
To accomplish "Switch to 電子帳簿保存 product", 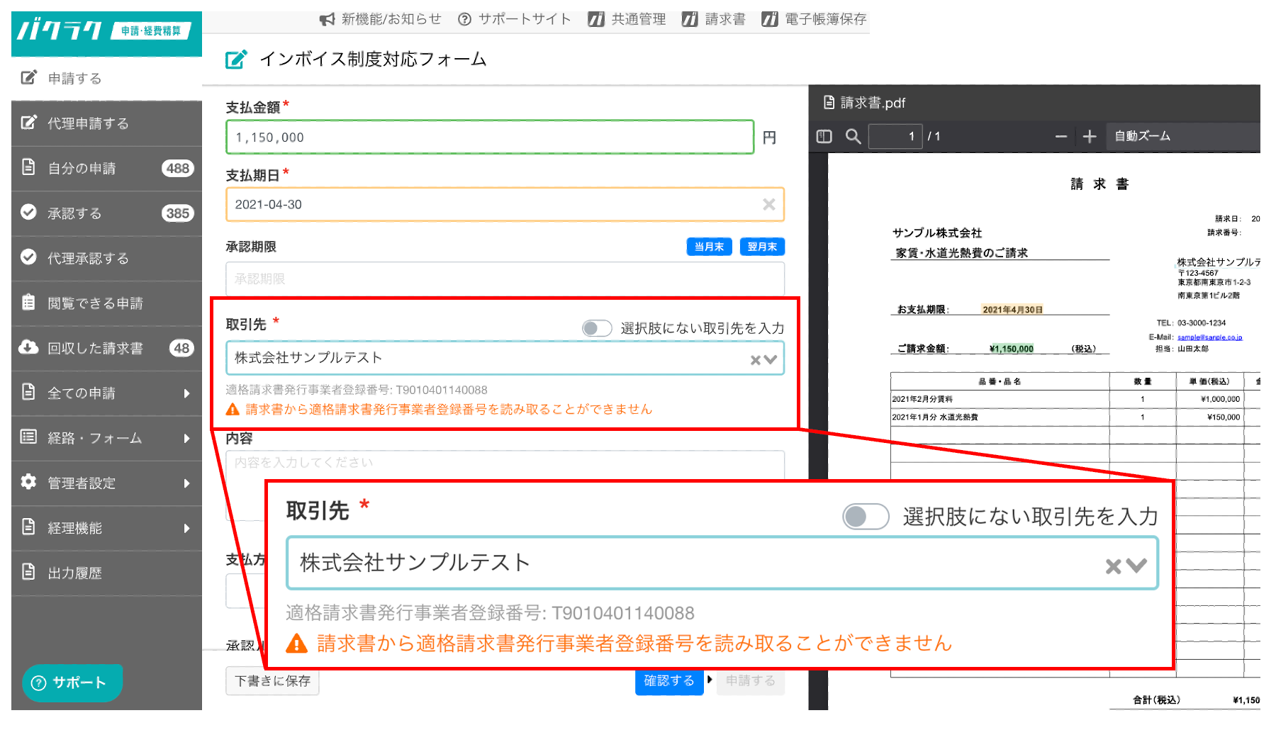I will tap(814, 19).
